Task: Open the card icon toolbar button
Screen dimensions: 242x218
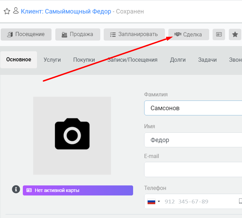Action: click(219, 34)
